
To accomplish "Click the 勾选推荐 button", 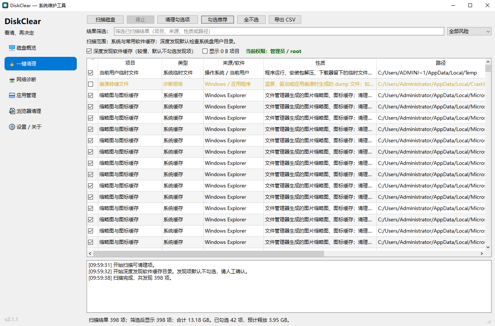I will 218,20.
